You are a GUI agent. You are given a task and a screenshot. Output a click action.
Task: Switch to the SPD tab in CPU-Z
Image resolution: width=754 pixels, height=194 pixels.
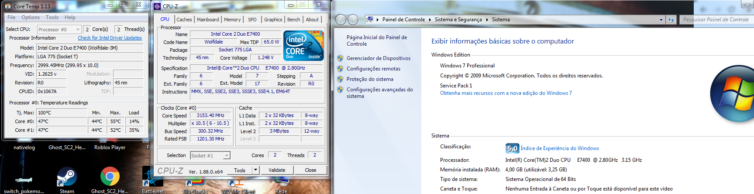(x=252, y=20)
